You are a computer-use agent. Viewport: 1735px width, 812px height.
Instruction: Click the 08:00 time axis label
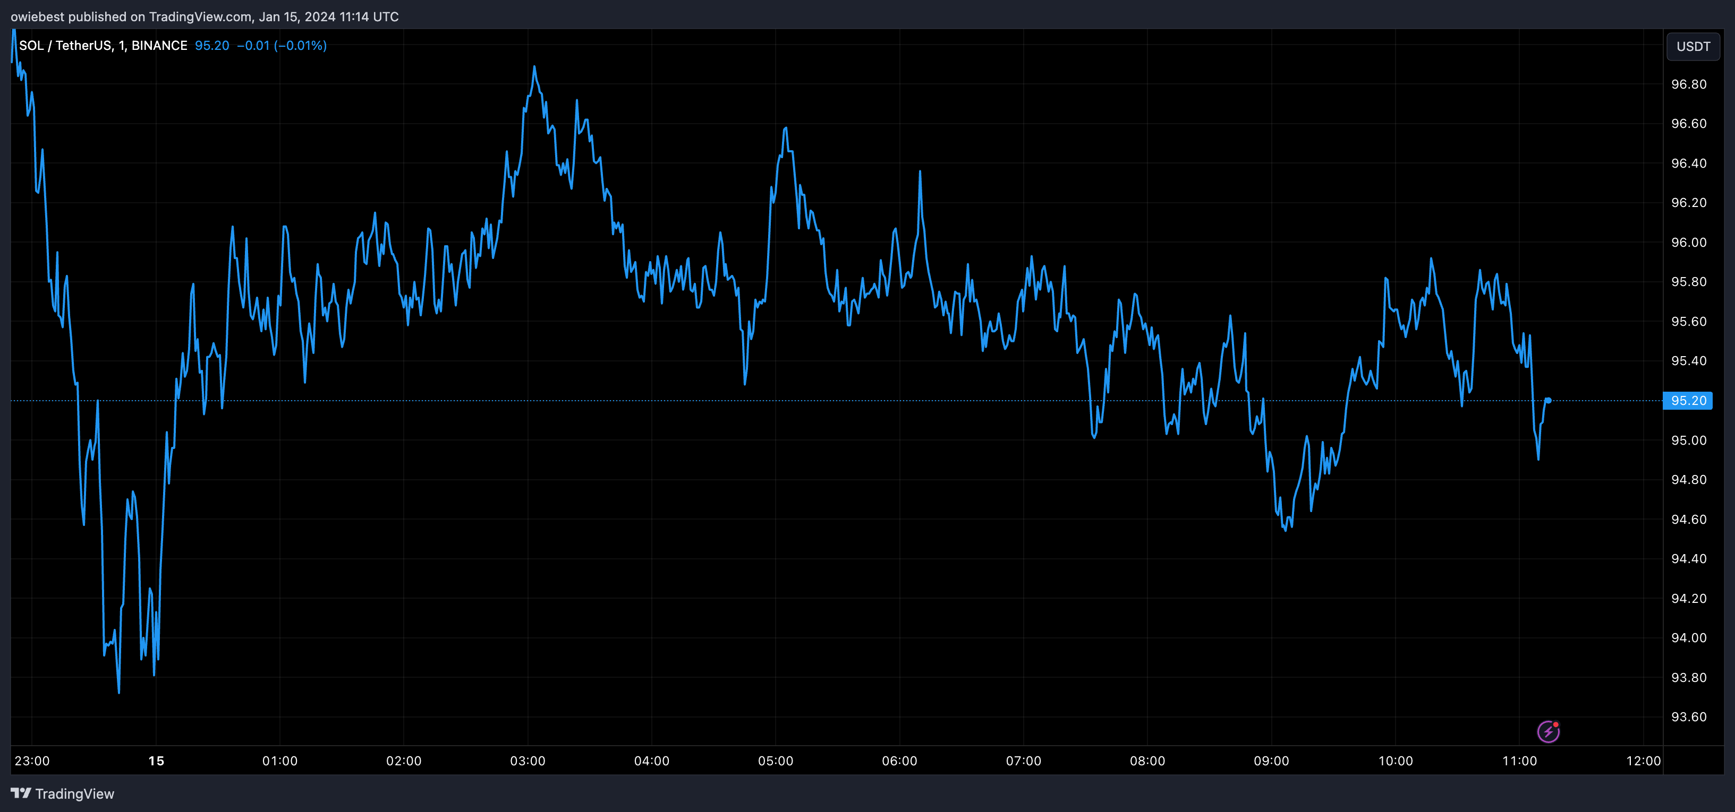click(x=1147, y=761)
